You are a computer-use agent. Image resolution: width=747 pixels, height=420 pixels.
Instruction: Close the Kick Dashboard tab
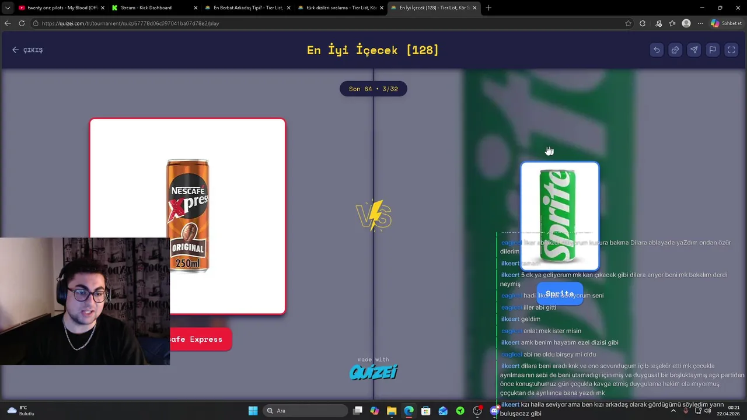tap(196, 8)
